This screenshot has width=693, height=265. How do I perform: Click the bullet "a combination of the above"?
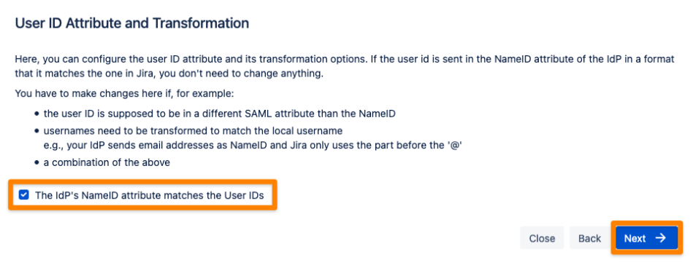(107, 162)
